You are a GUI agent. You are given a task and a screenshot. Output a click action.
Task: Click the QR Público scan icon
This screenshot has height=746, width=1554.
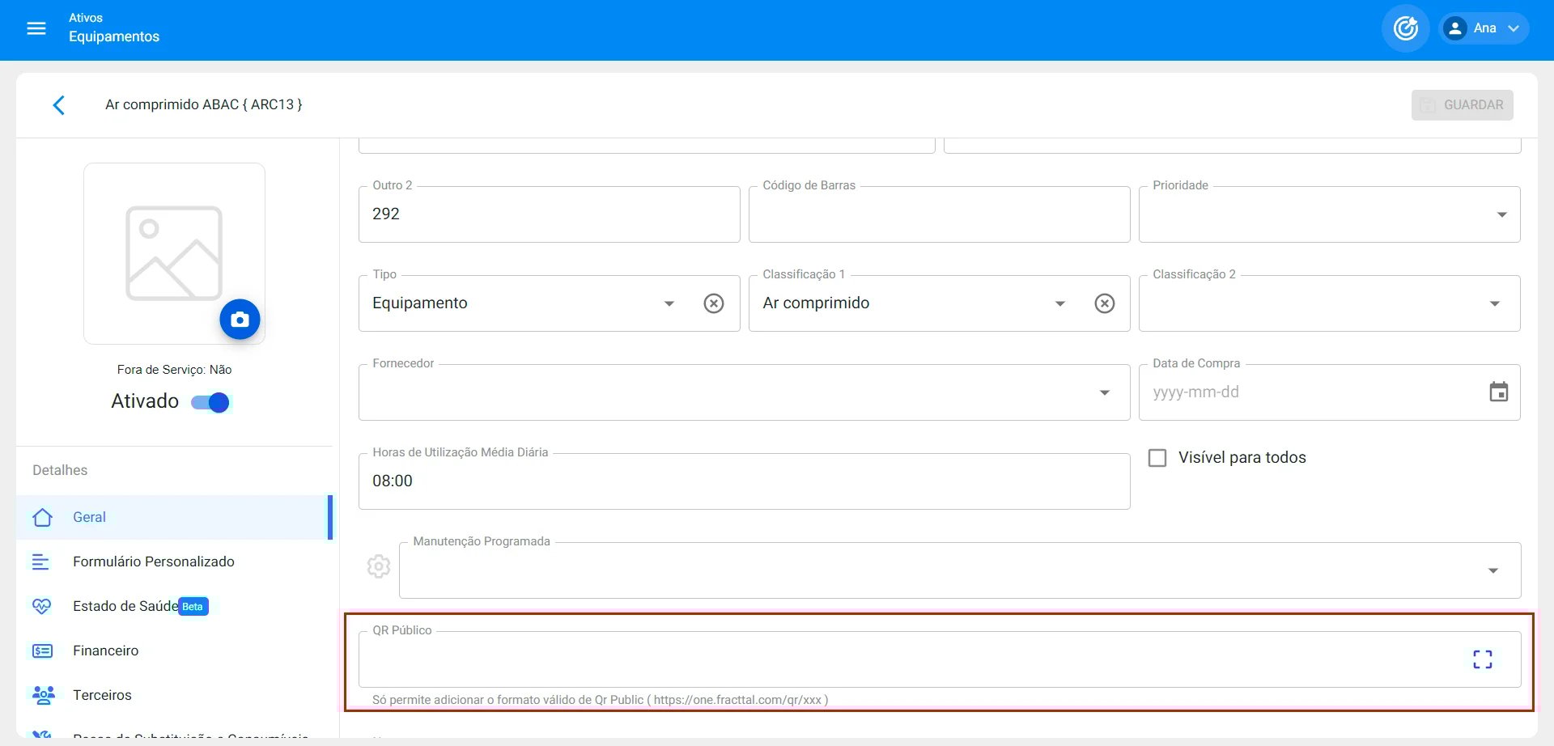click(x=1482, y=659)
